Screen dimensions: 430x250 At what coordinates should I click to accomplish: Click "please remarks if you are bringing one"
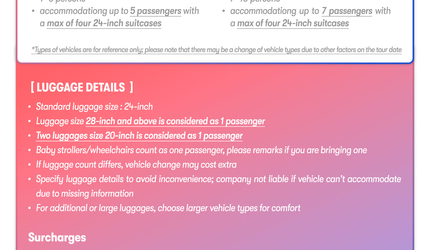297,150
